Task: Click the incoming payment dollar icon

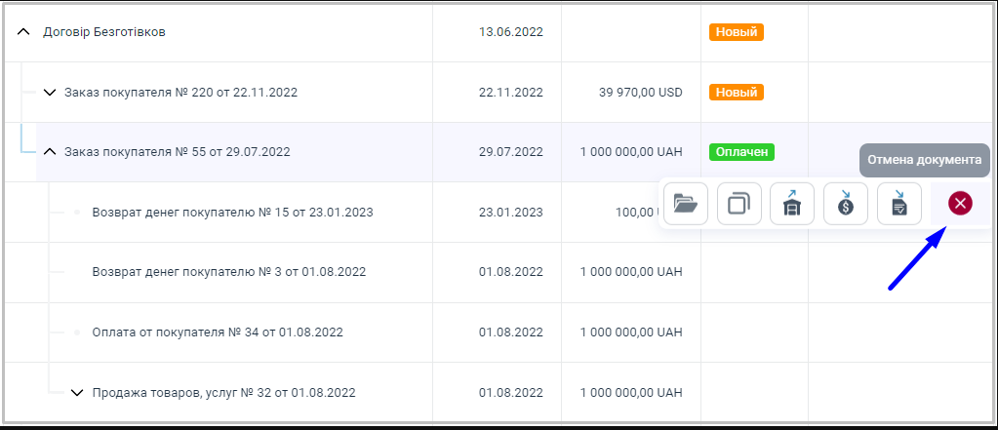Action: pyautogui.click(x=846, y=204)
